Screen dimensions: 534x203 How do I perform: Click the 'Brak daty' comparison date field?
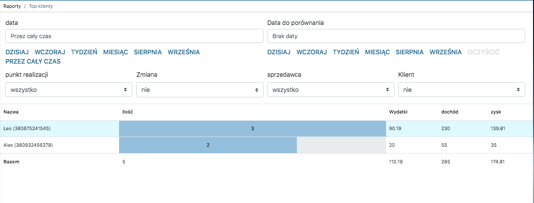(x=396, y=36)
